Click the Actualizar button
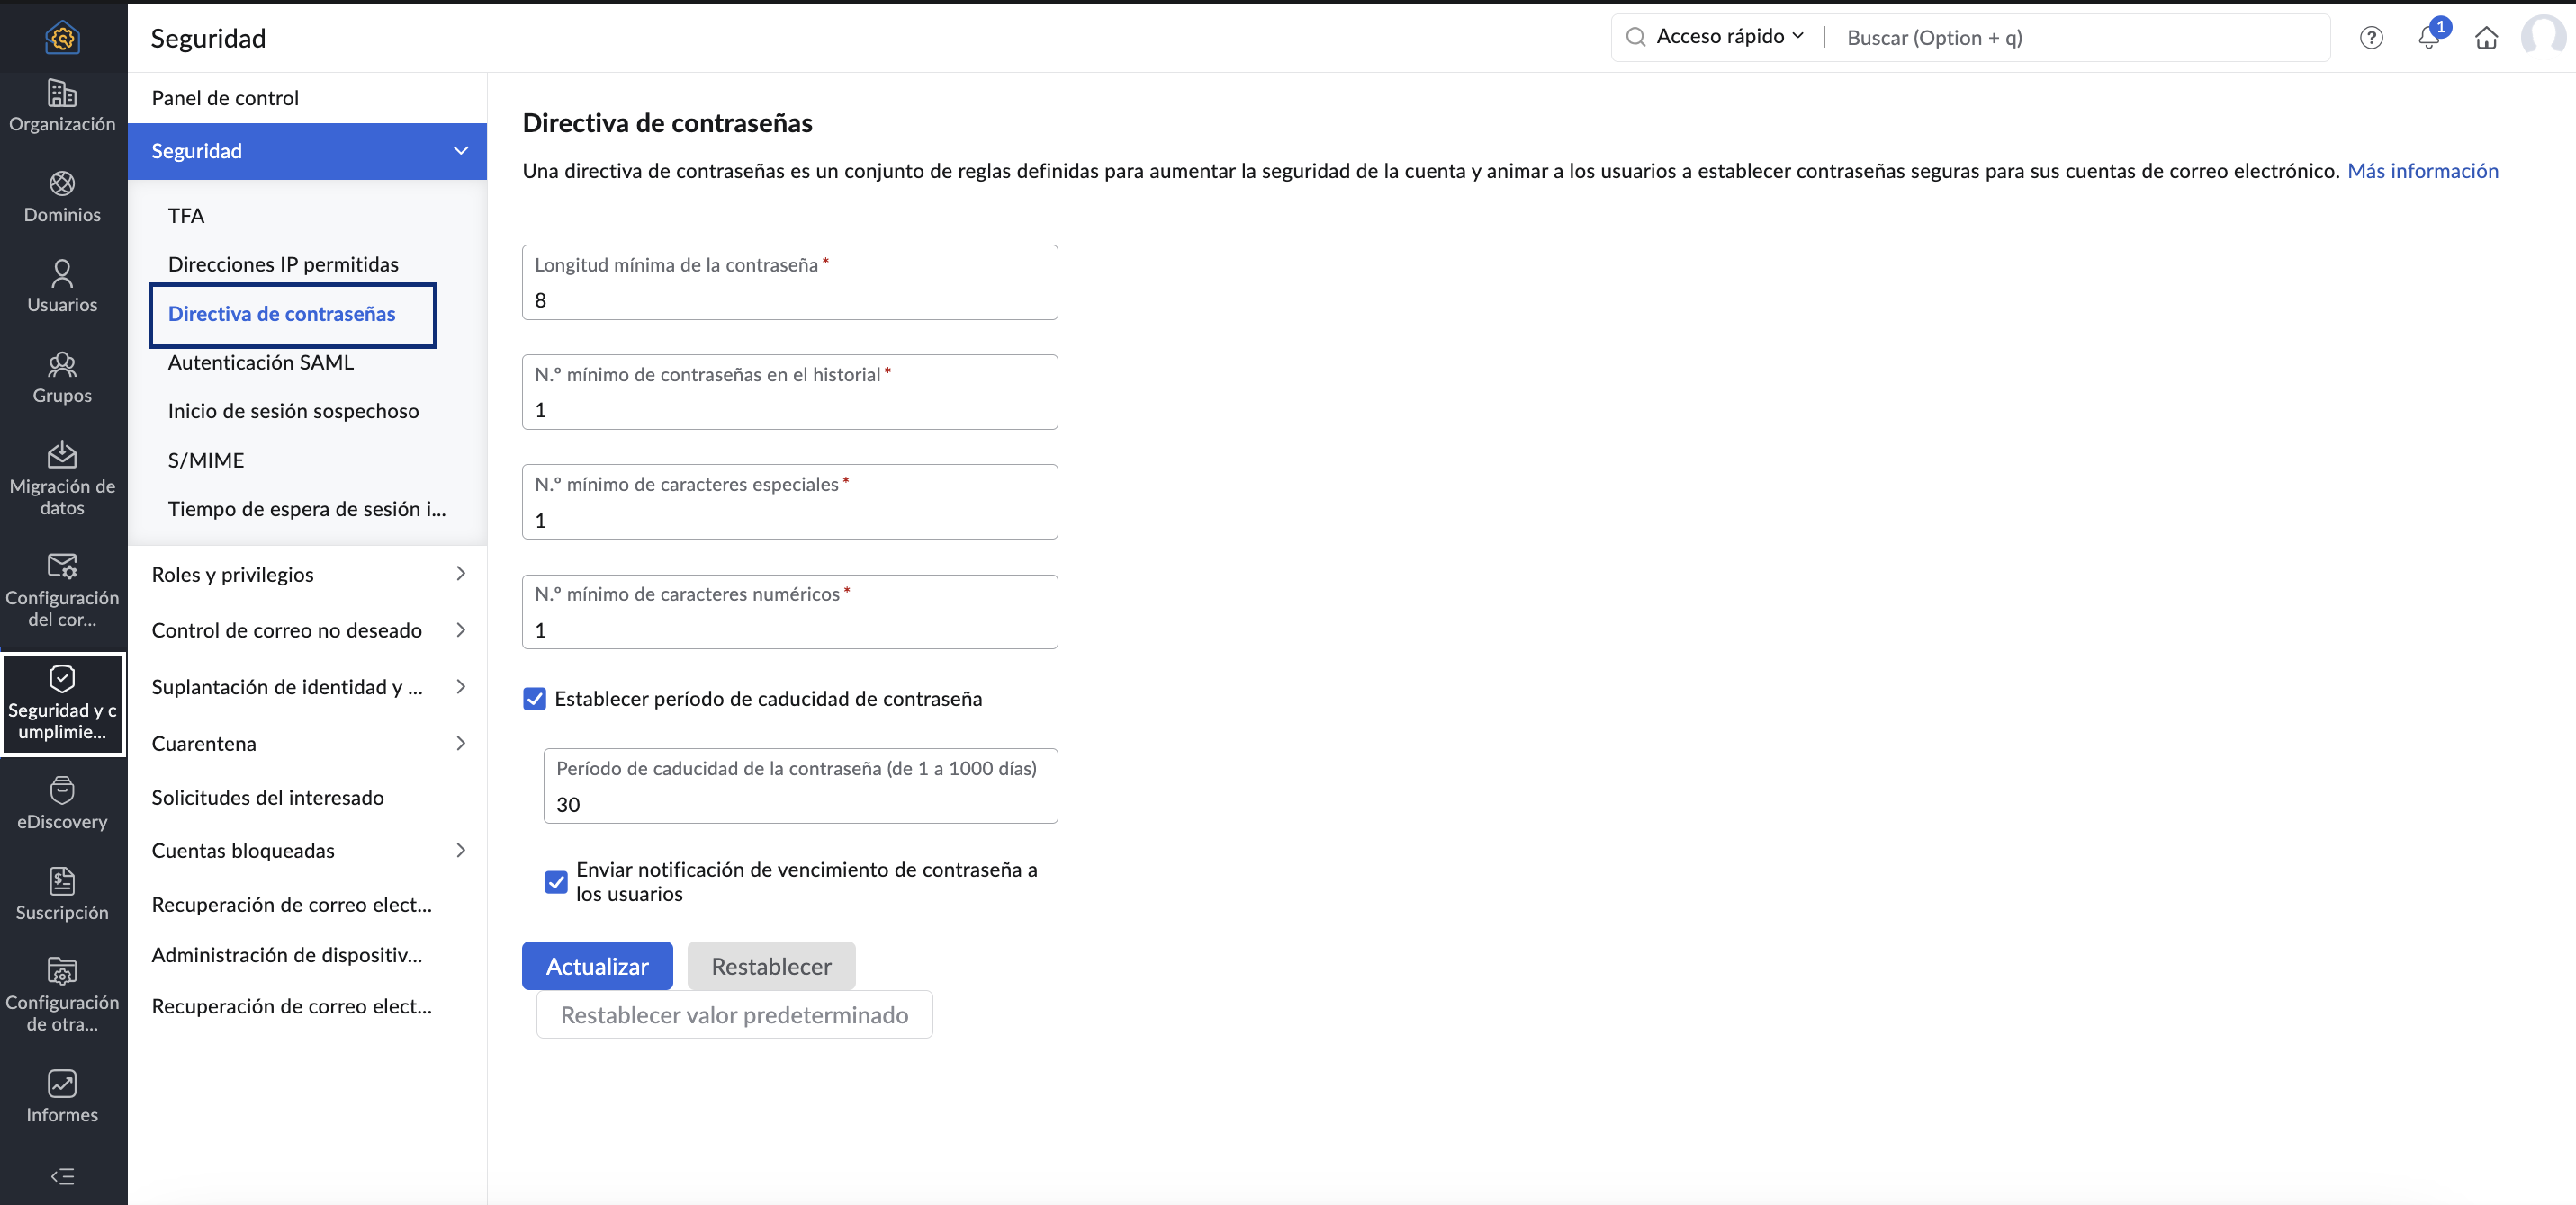Screen dimensions: 2576x1205 click(597, 965)
